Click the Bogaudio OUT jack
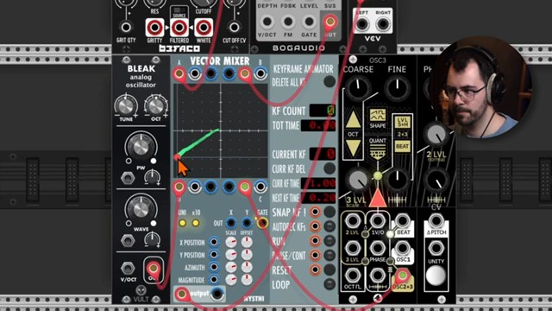The image size is (552, 311). tap(329, 22)
